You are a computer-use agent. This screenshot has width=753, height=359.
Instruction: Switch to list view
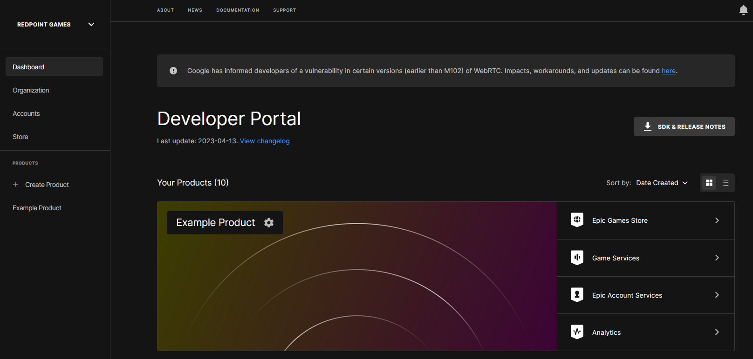point(726,183)
